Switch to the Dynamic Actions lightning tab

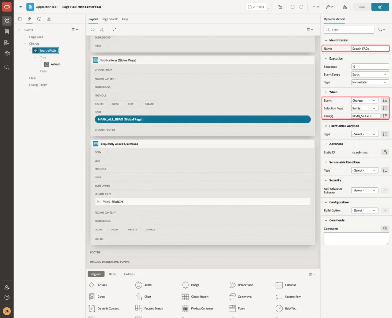pyautogui.click(x=29, y=19)
